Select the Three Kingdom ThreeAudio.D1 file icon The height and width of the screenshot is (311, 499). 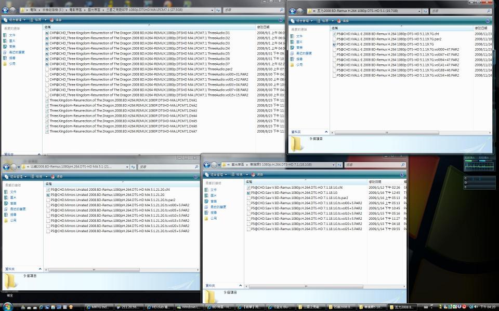47,33
